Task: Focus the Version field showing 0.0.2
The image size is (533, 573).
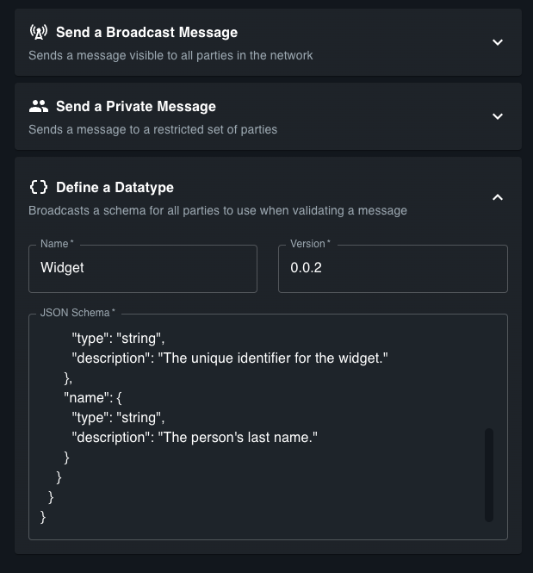Action: [393, 268]
